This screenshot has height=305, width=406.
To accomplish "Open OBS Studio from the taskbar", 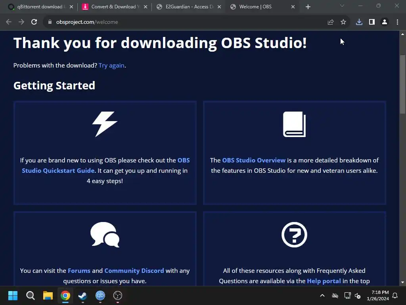I will 117,295.
